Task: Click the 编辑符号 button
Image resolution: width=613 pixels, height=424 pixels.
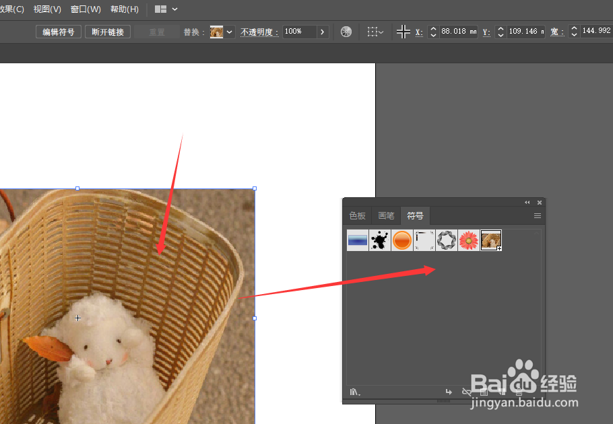Action: coord(58,32)
